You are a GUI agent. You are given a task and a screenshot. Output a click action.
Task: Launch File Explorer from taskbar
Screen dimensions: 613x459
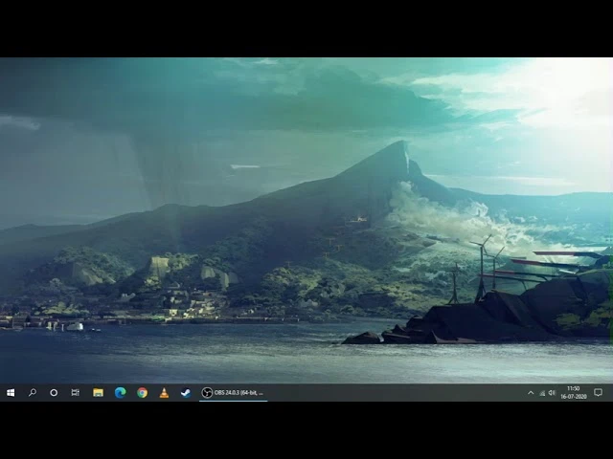point(98,393)
